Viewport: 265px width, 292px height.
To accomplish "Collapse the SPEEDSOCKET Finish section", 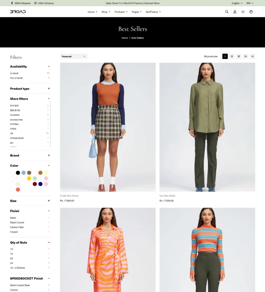I will (49, 278).
